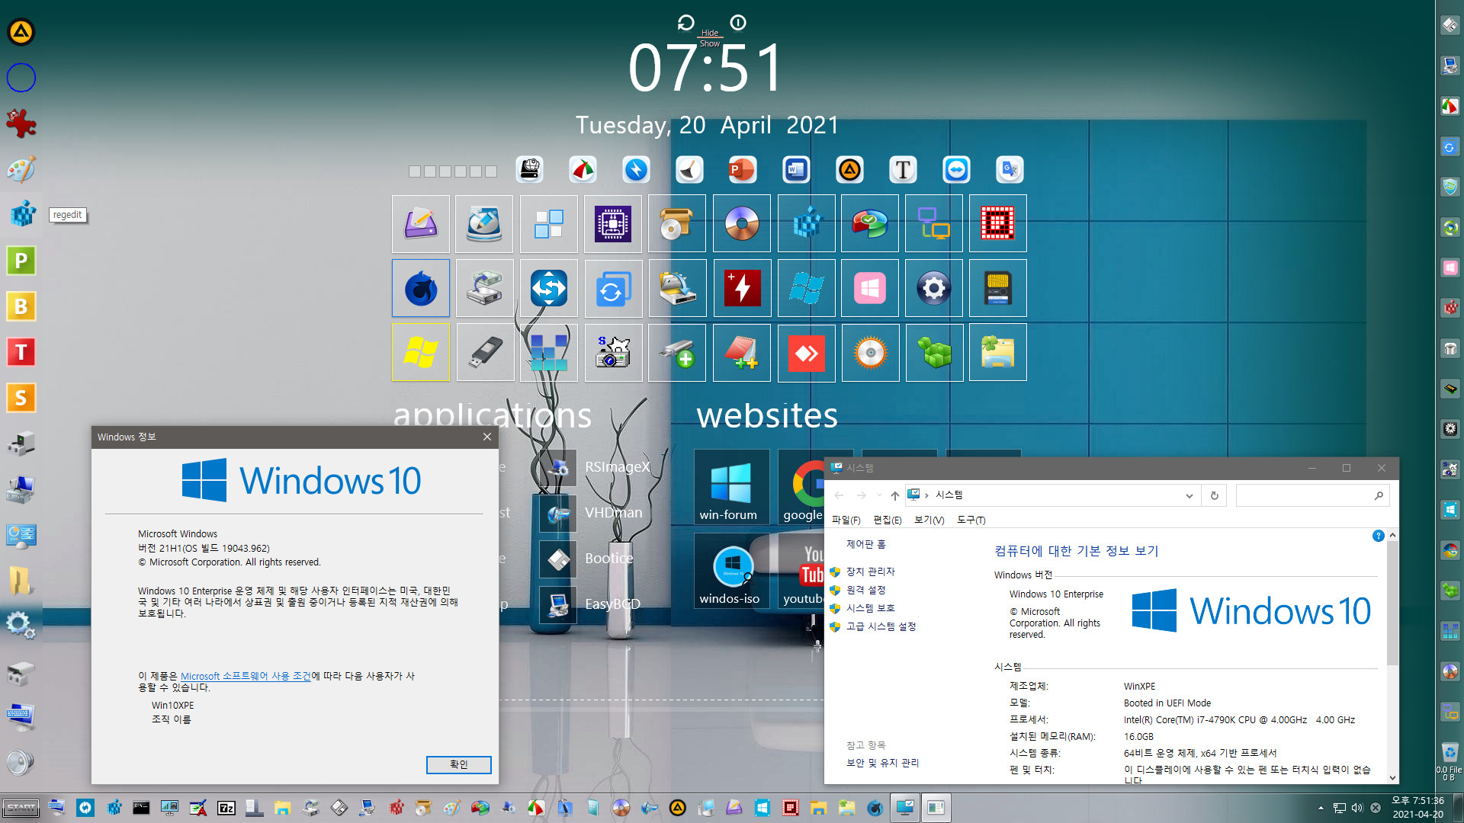Open the 파일(F) menu in 시스템 window
Screen dimensions: 1464x823
(846, 520)
